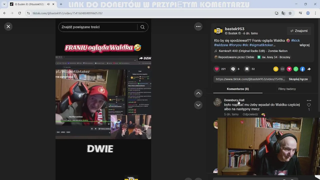Click 'Repostowane przez Ciebie' label
Screen dimensions: 320x180
point(234,57)
